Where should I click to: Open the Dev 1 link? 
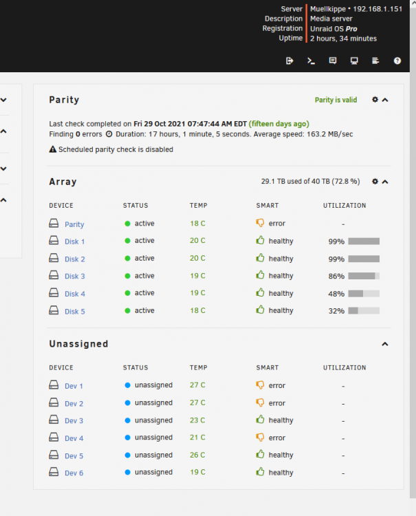tap(74, 386)
